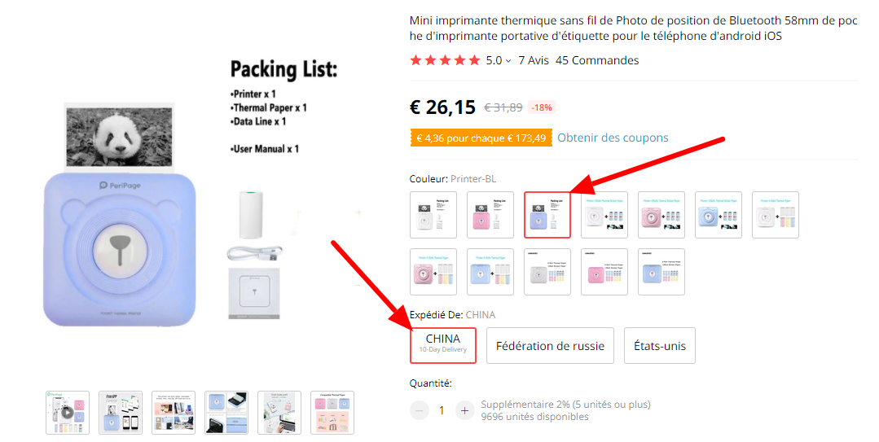The image size is (879, 442).
Task: Expand the 5.0 rating dropdown arrow
Action: (508, 60)
